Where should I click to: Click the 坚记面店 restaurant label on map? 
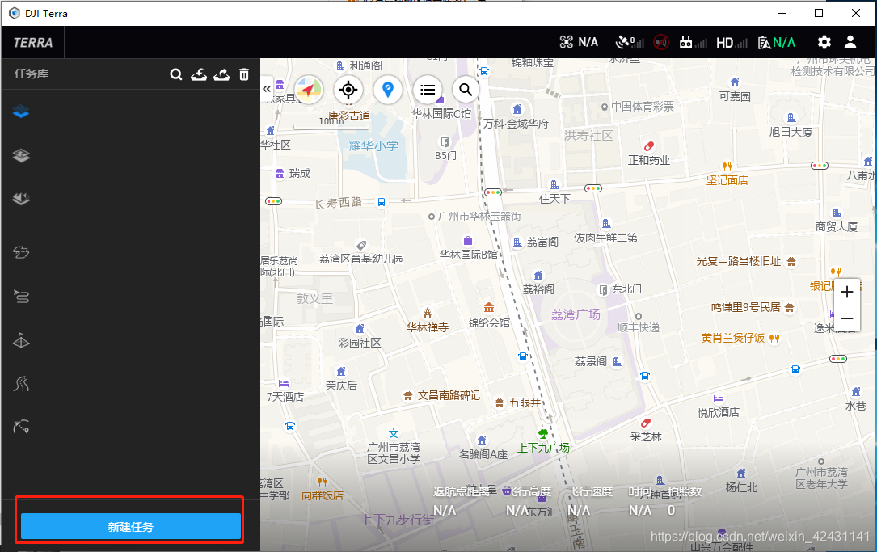tap(727, 180)
